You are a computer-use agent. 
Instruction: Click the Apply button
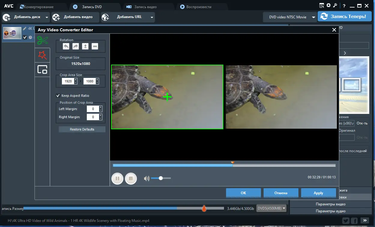click(x=319, y=193)
